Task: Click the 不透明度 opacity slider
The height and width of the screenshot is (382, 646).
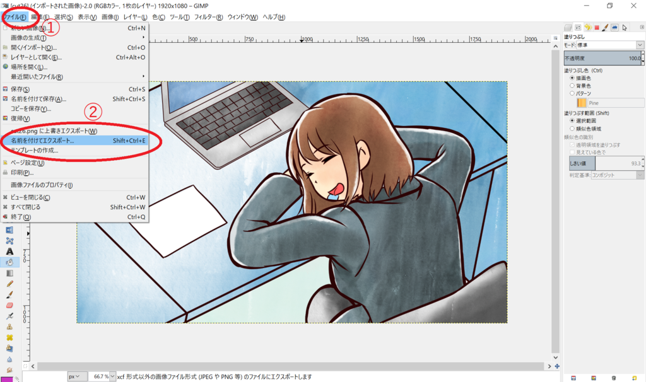Action: tap(604, 58)
